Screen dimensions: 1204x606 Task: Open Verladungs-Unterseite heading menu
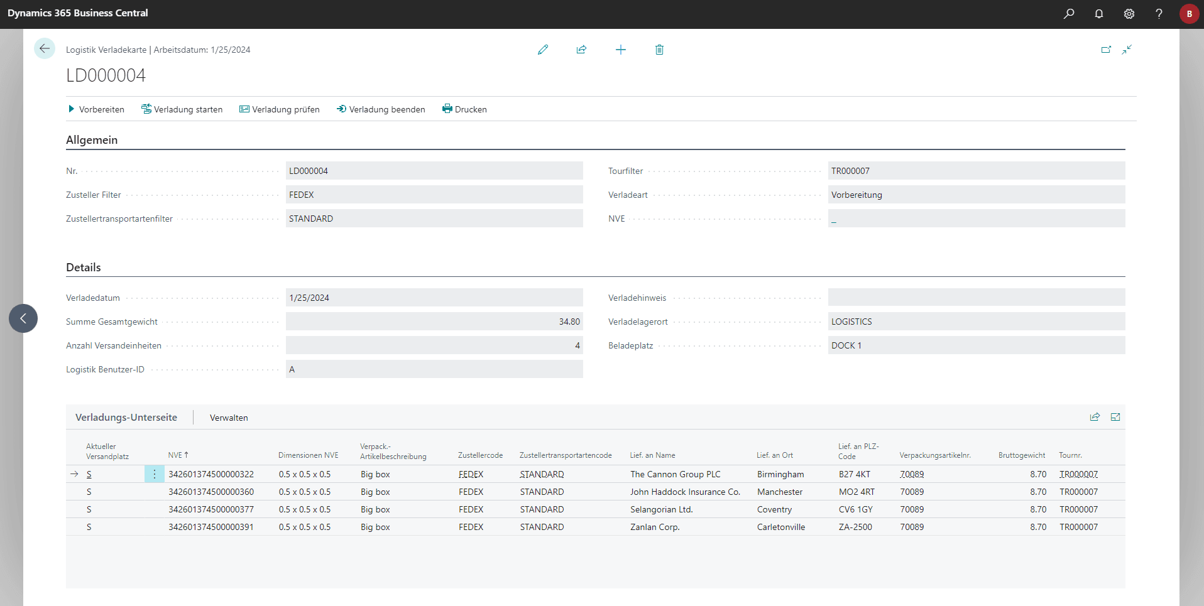(x=126, y=418)
